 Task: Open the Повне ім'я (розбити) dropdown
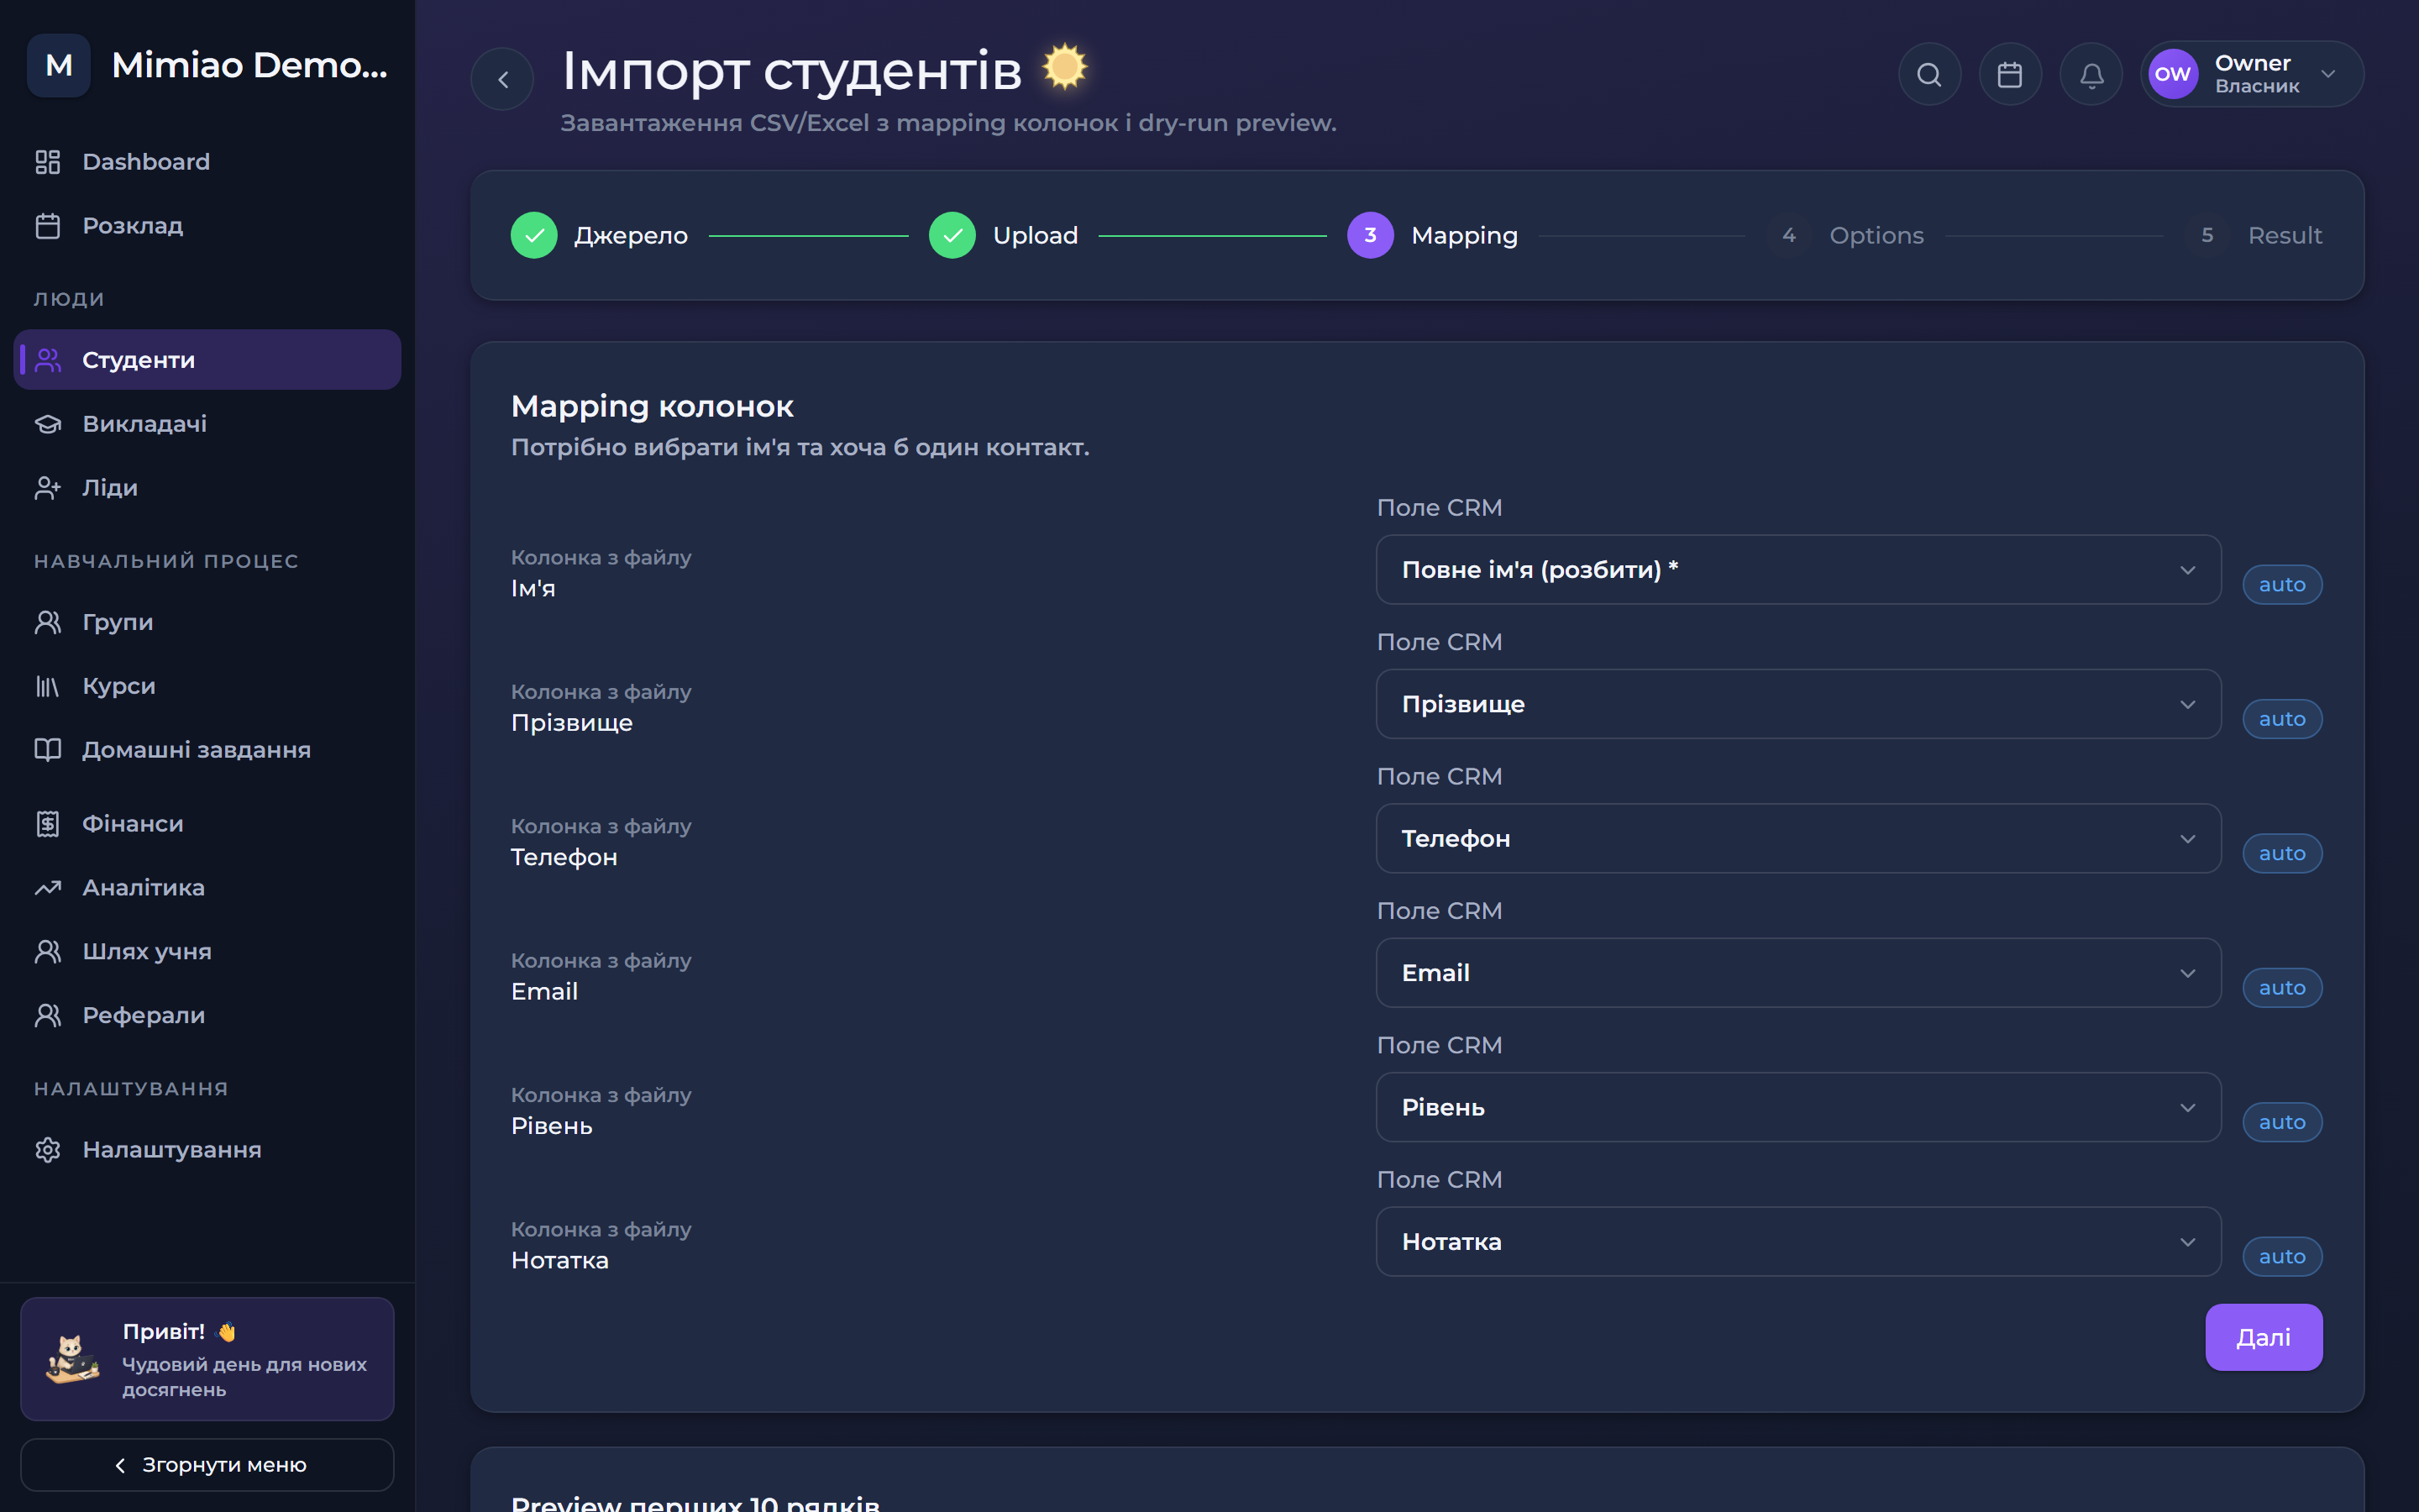(x=1798, y=570)
